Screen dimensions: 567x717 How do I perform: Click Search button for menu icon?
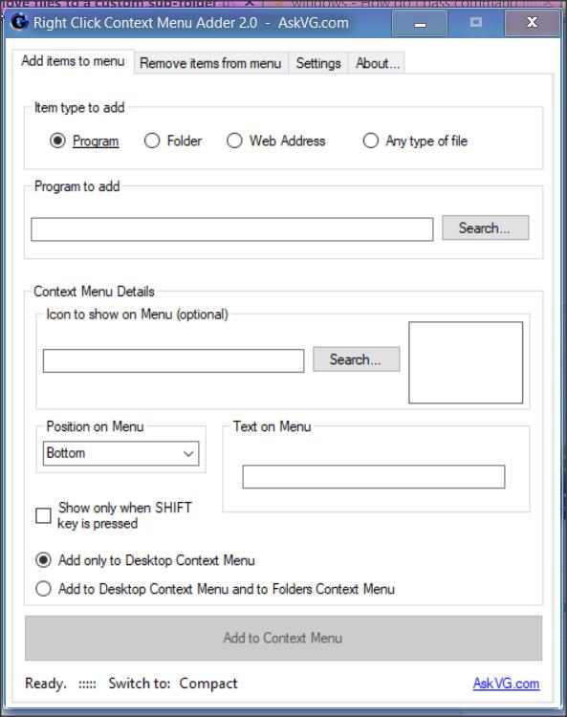click(x=357, y=359)
